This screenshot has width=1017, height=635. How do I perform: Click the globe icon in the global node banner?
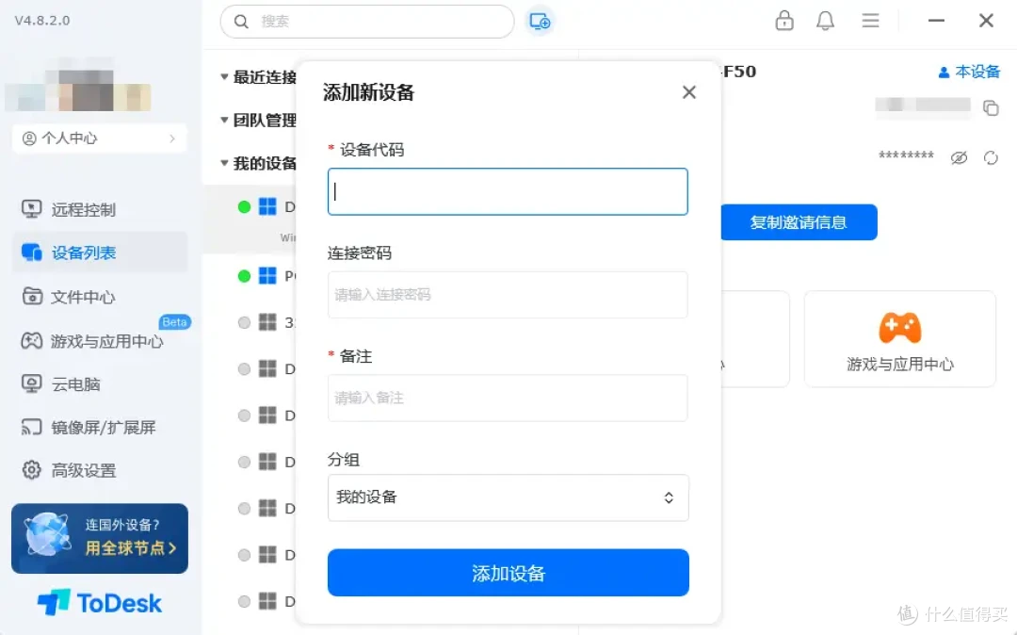tap(47, 535)
